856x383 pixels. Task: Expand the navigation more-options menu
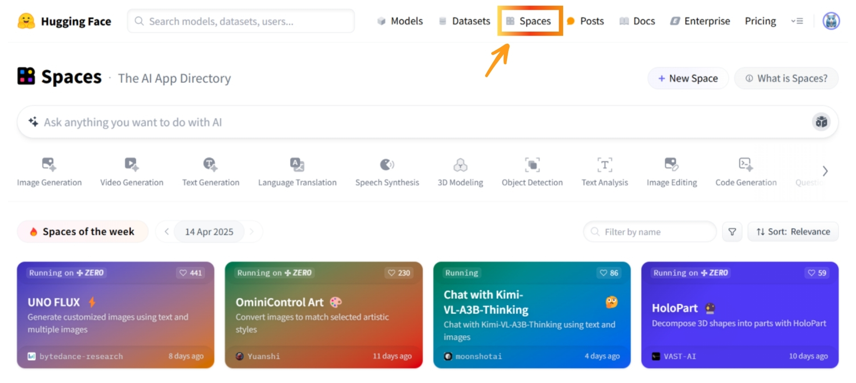click(797, 21)
